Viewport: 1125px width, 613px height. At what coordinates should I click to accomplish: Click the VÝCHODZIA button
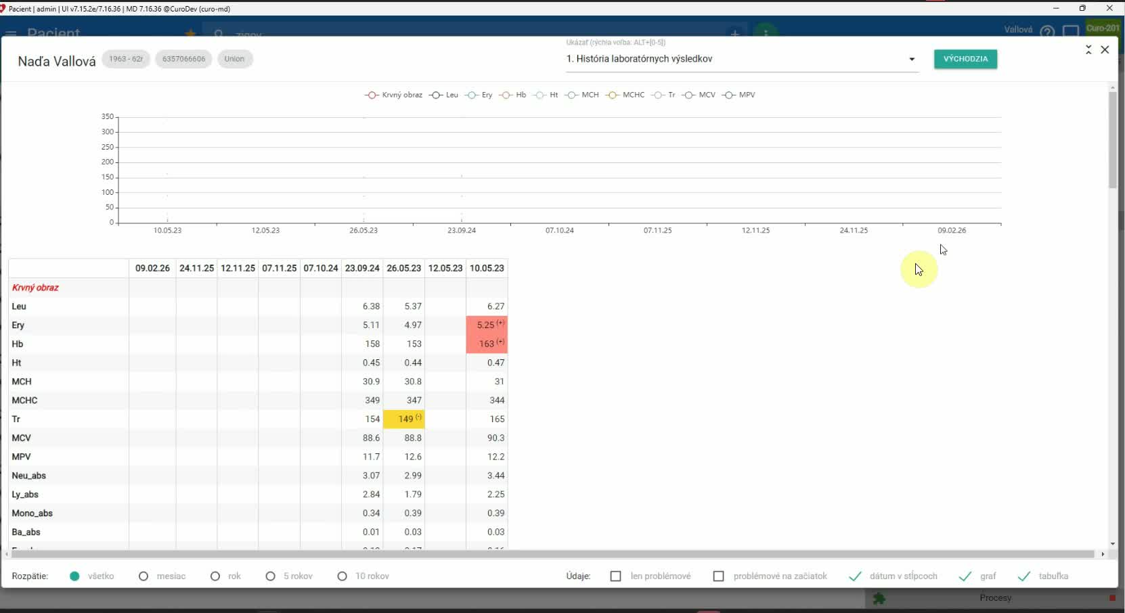pyautogui.click(x=965, y=59)
